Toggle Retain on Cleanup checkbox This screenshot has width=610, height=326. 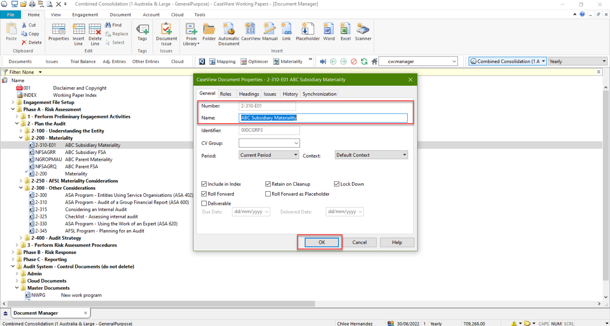268,184
